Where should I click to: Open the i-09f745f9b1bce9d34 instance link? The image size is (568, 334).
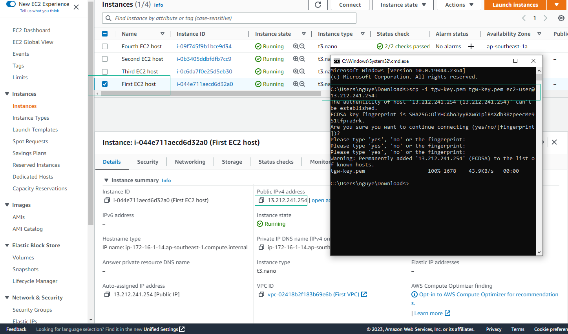click(204, 46)
